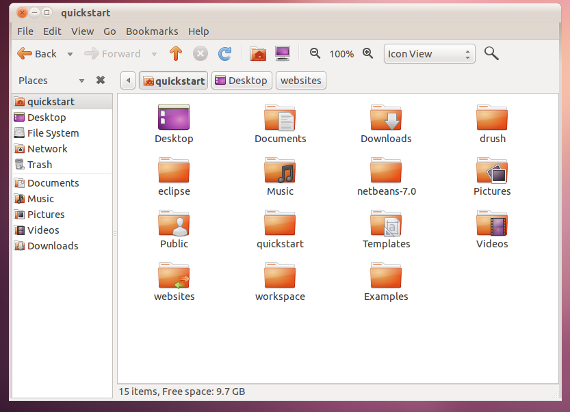Screen dimensions: 570x412
Task: Select Network in the sidebar
Action: [x=62, y=148]
